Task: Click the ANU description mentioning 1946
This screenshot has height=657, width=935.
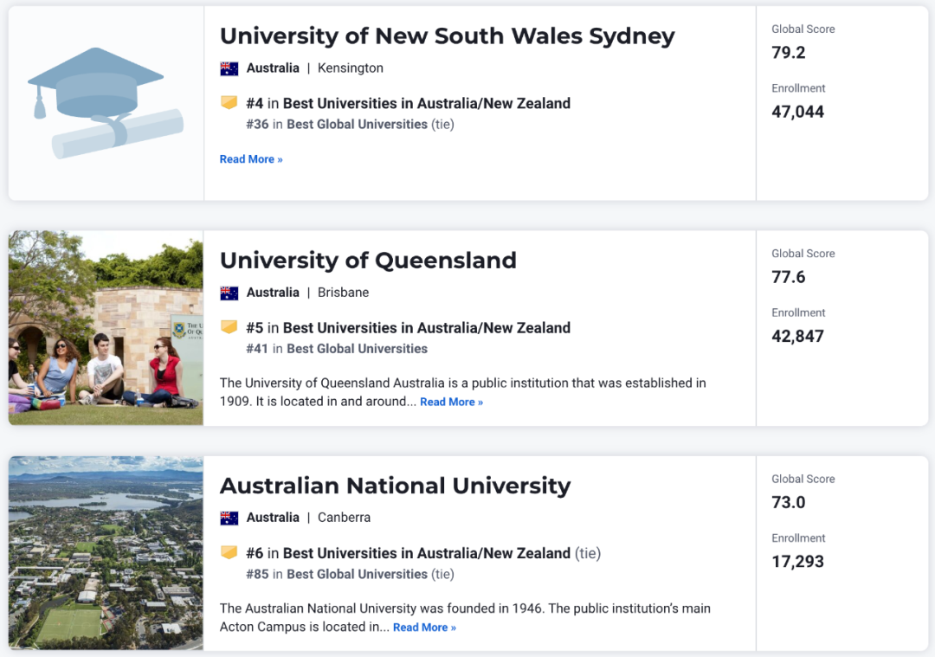Action: tap(465, 618)
